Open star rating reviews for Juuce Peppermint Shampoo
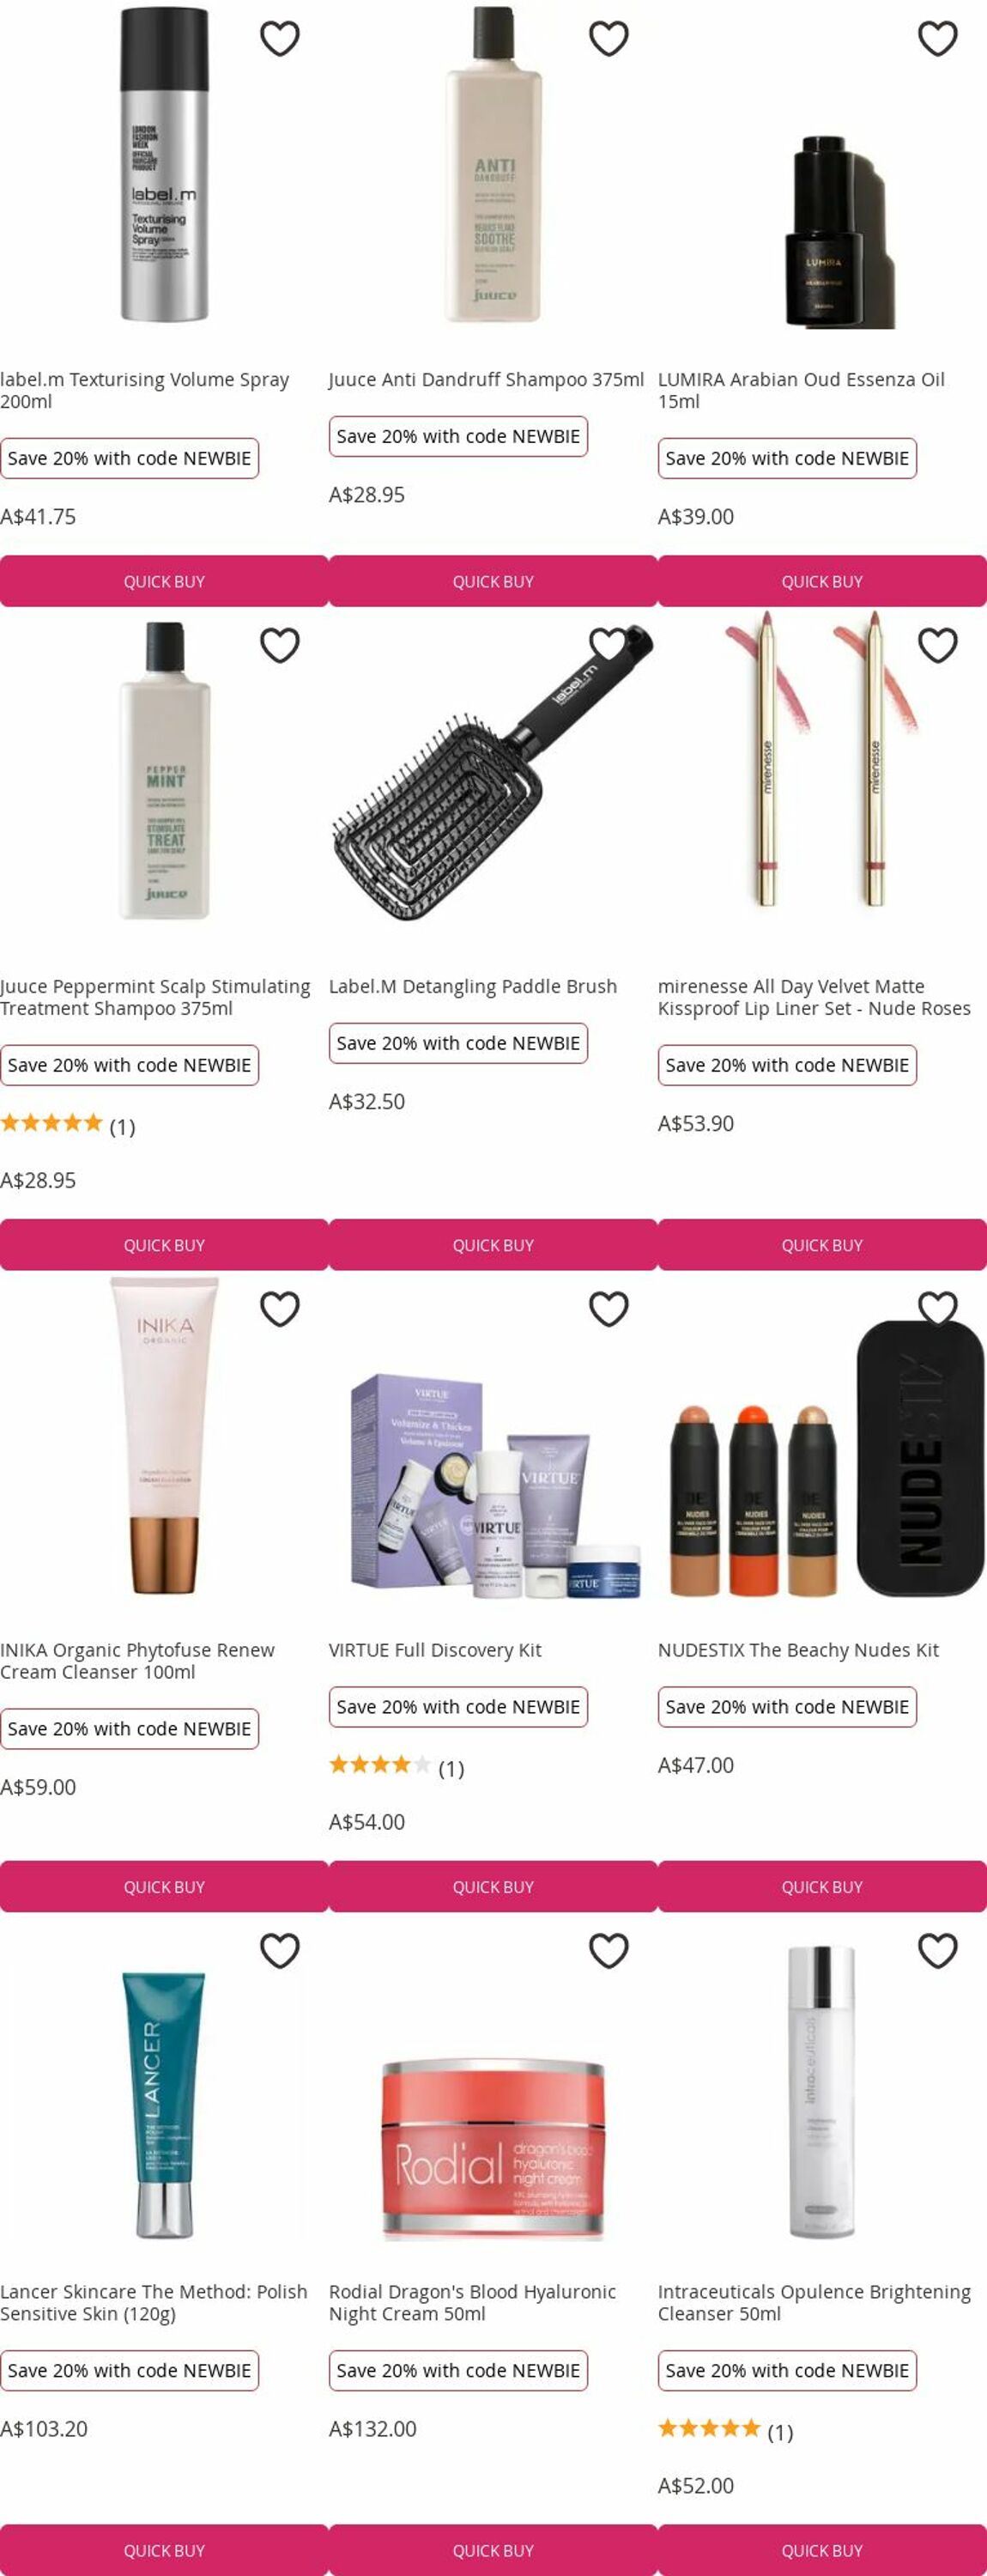The image size is (987, 2576). (66, 1124)
